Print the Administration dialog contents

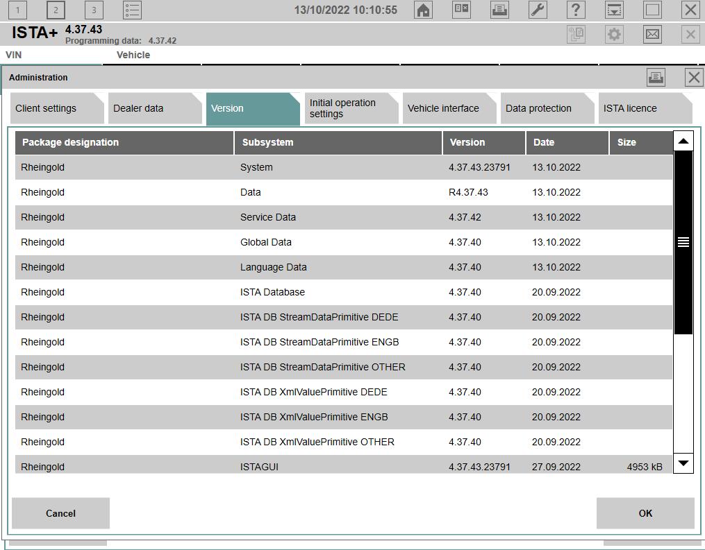pyautogui.click(x=656, y=78)
